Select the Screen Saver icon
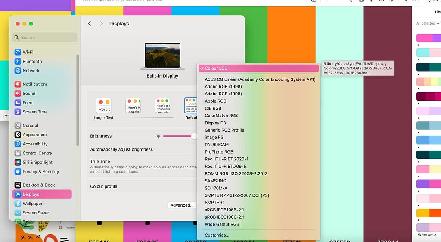The height and width of the screenshot is (242, 441). click(18, 213)
